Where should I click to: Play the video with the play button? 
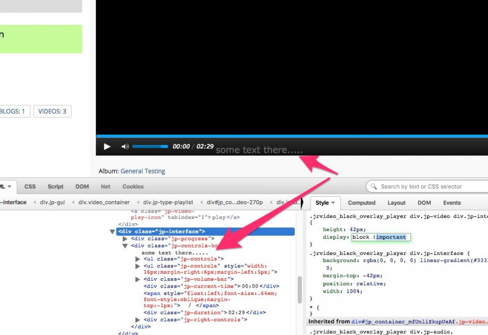click(107, 146)
